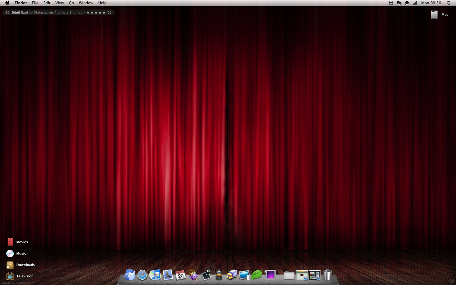
Task: Open the Apple menu
Action: (7, 3)
